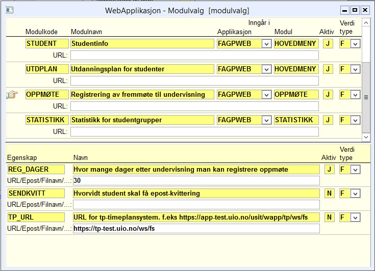This screenshot has height=271, width=375.
Task: Click the STUDENT Modulkode field
Action: coord(47,44)
